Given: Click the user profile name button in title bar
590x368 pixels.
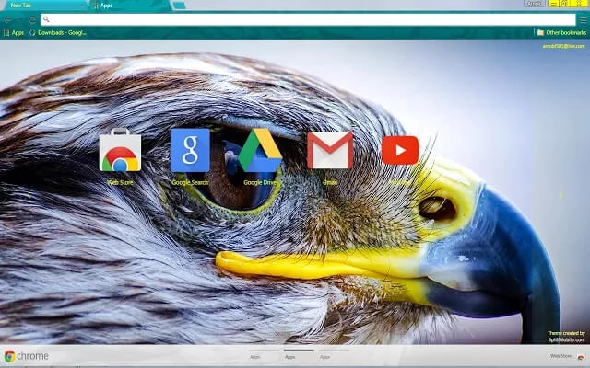Looking at the screenshot, I should tap(535, 4).
